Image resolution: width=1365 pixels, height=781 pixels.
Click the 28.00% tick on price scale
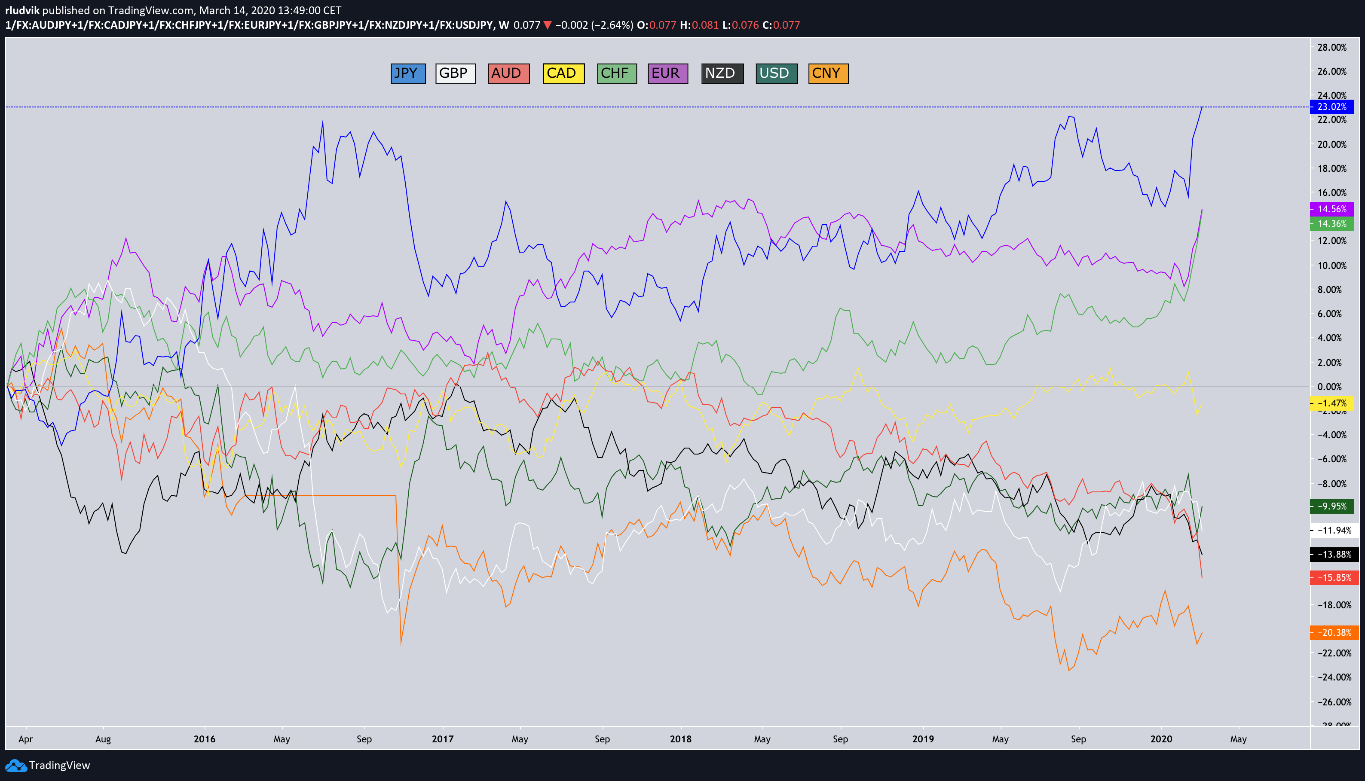(x=1332, y=48)
